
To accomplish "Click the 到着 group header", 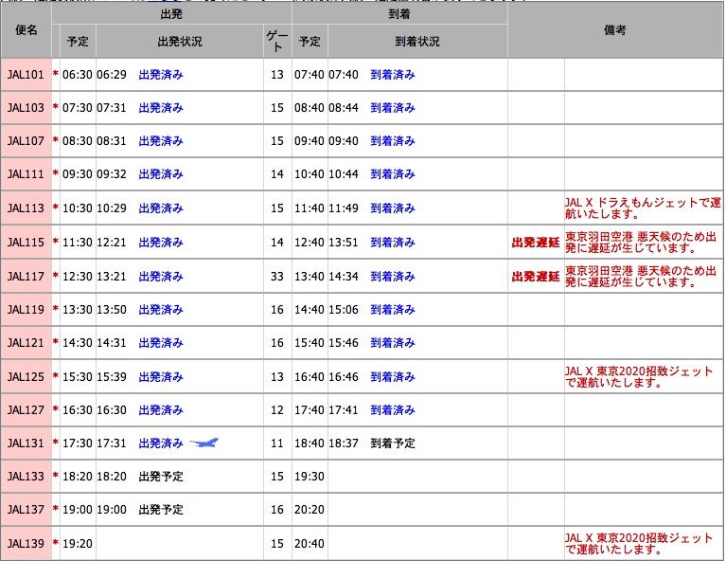I will coord(399,14).
